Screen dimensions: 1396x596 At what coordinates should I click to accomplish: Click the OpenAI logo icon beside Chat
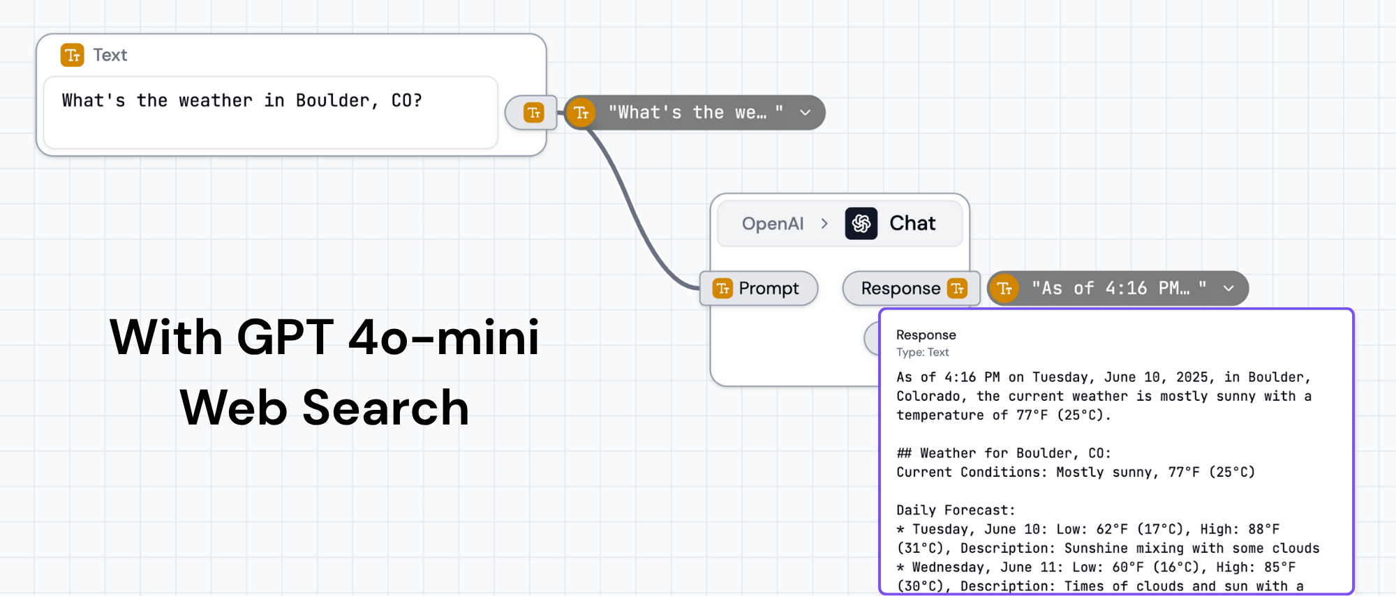(861, 224)
